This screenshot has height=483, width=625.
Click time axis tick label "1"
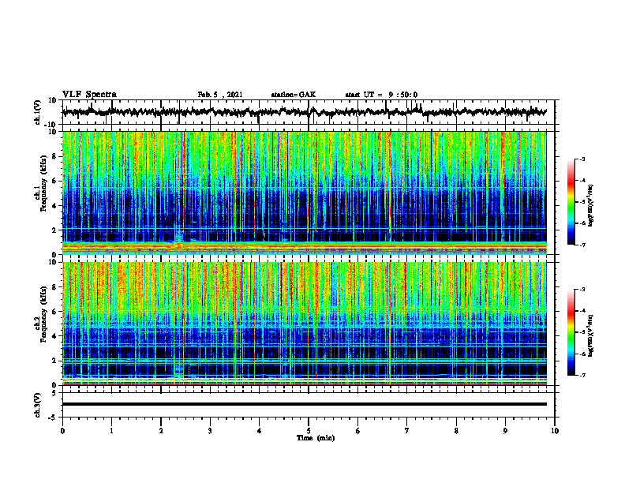click(x=111, y=431)
